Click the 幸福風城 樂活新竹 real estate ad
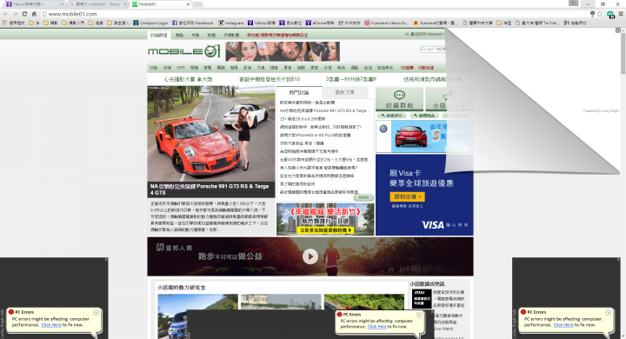 (x=325, y=219)
